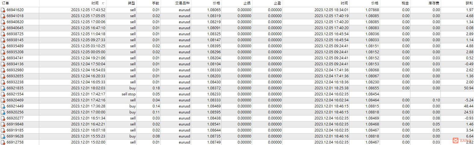Select open price 1.08065
Viewport: 474px width, 145px height.
214,10
